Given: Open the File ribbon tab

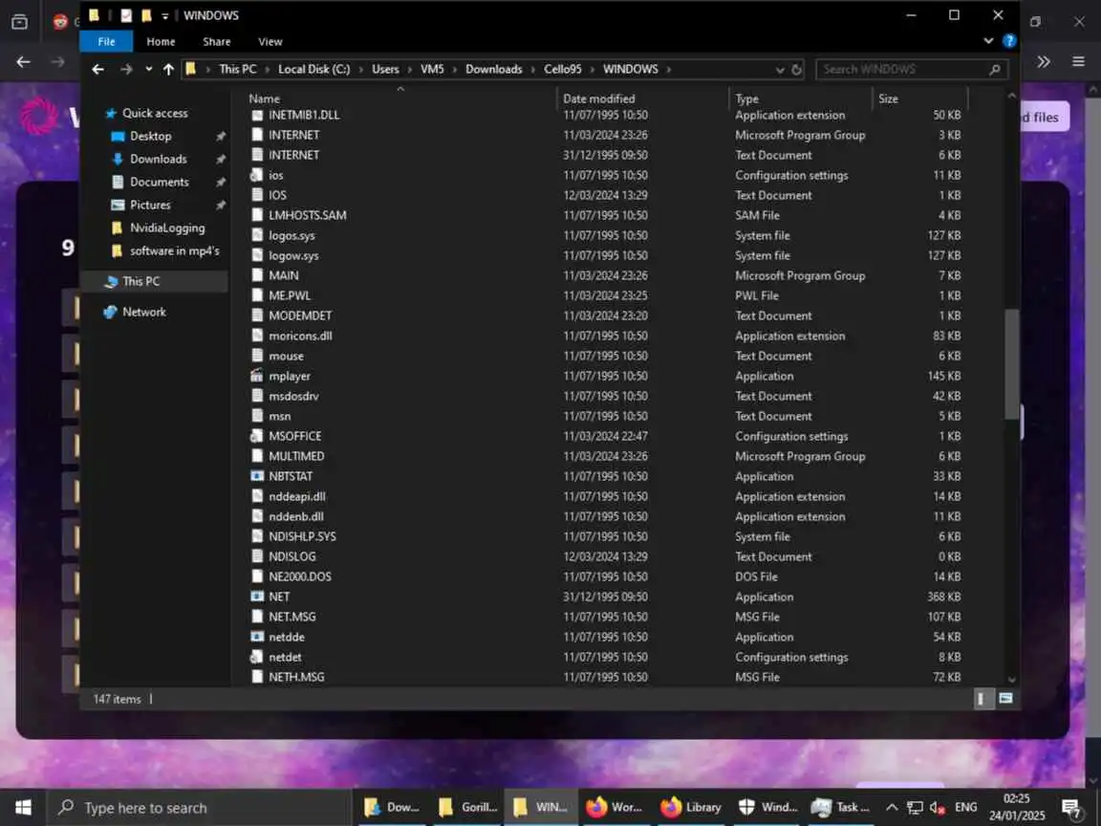Looking at the screenshot, I should click(106, 41).
